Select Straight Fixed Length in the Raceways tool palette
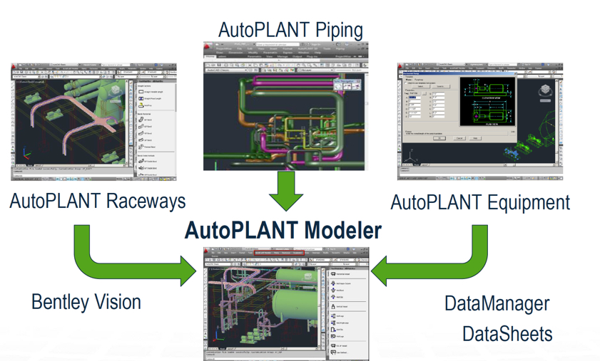The width and height of the screenshot is (600, 361). click(x=149, y=98)
